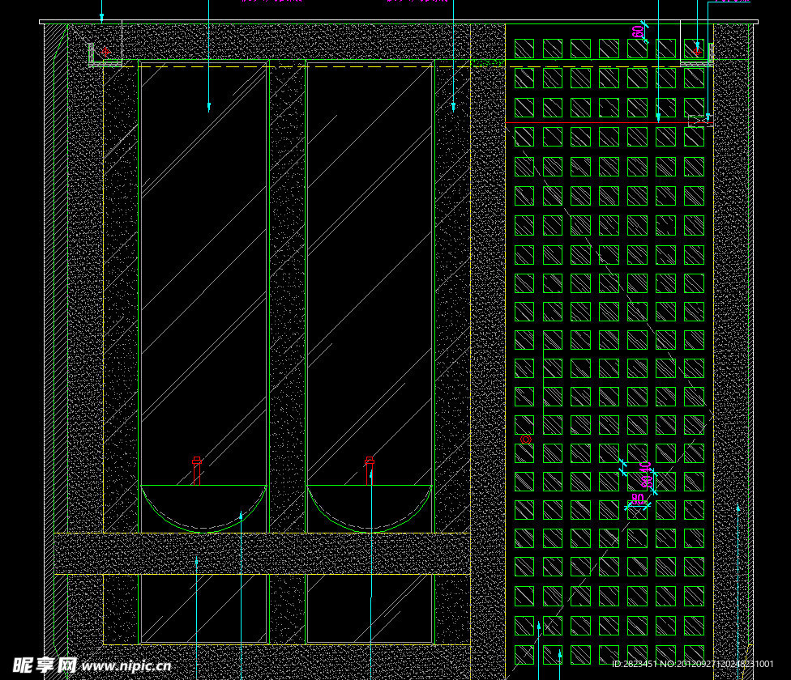Image resolution: width=791 pixels, height=680 pixels.
Task: Click inside the right tall mirror panel
Action: (x=370, y=267)
